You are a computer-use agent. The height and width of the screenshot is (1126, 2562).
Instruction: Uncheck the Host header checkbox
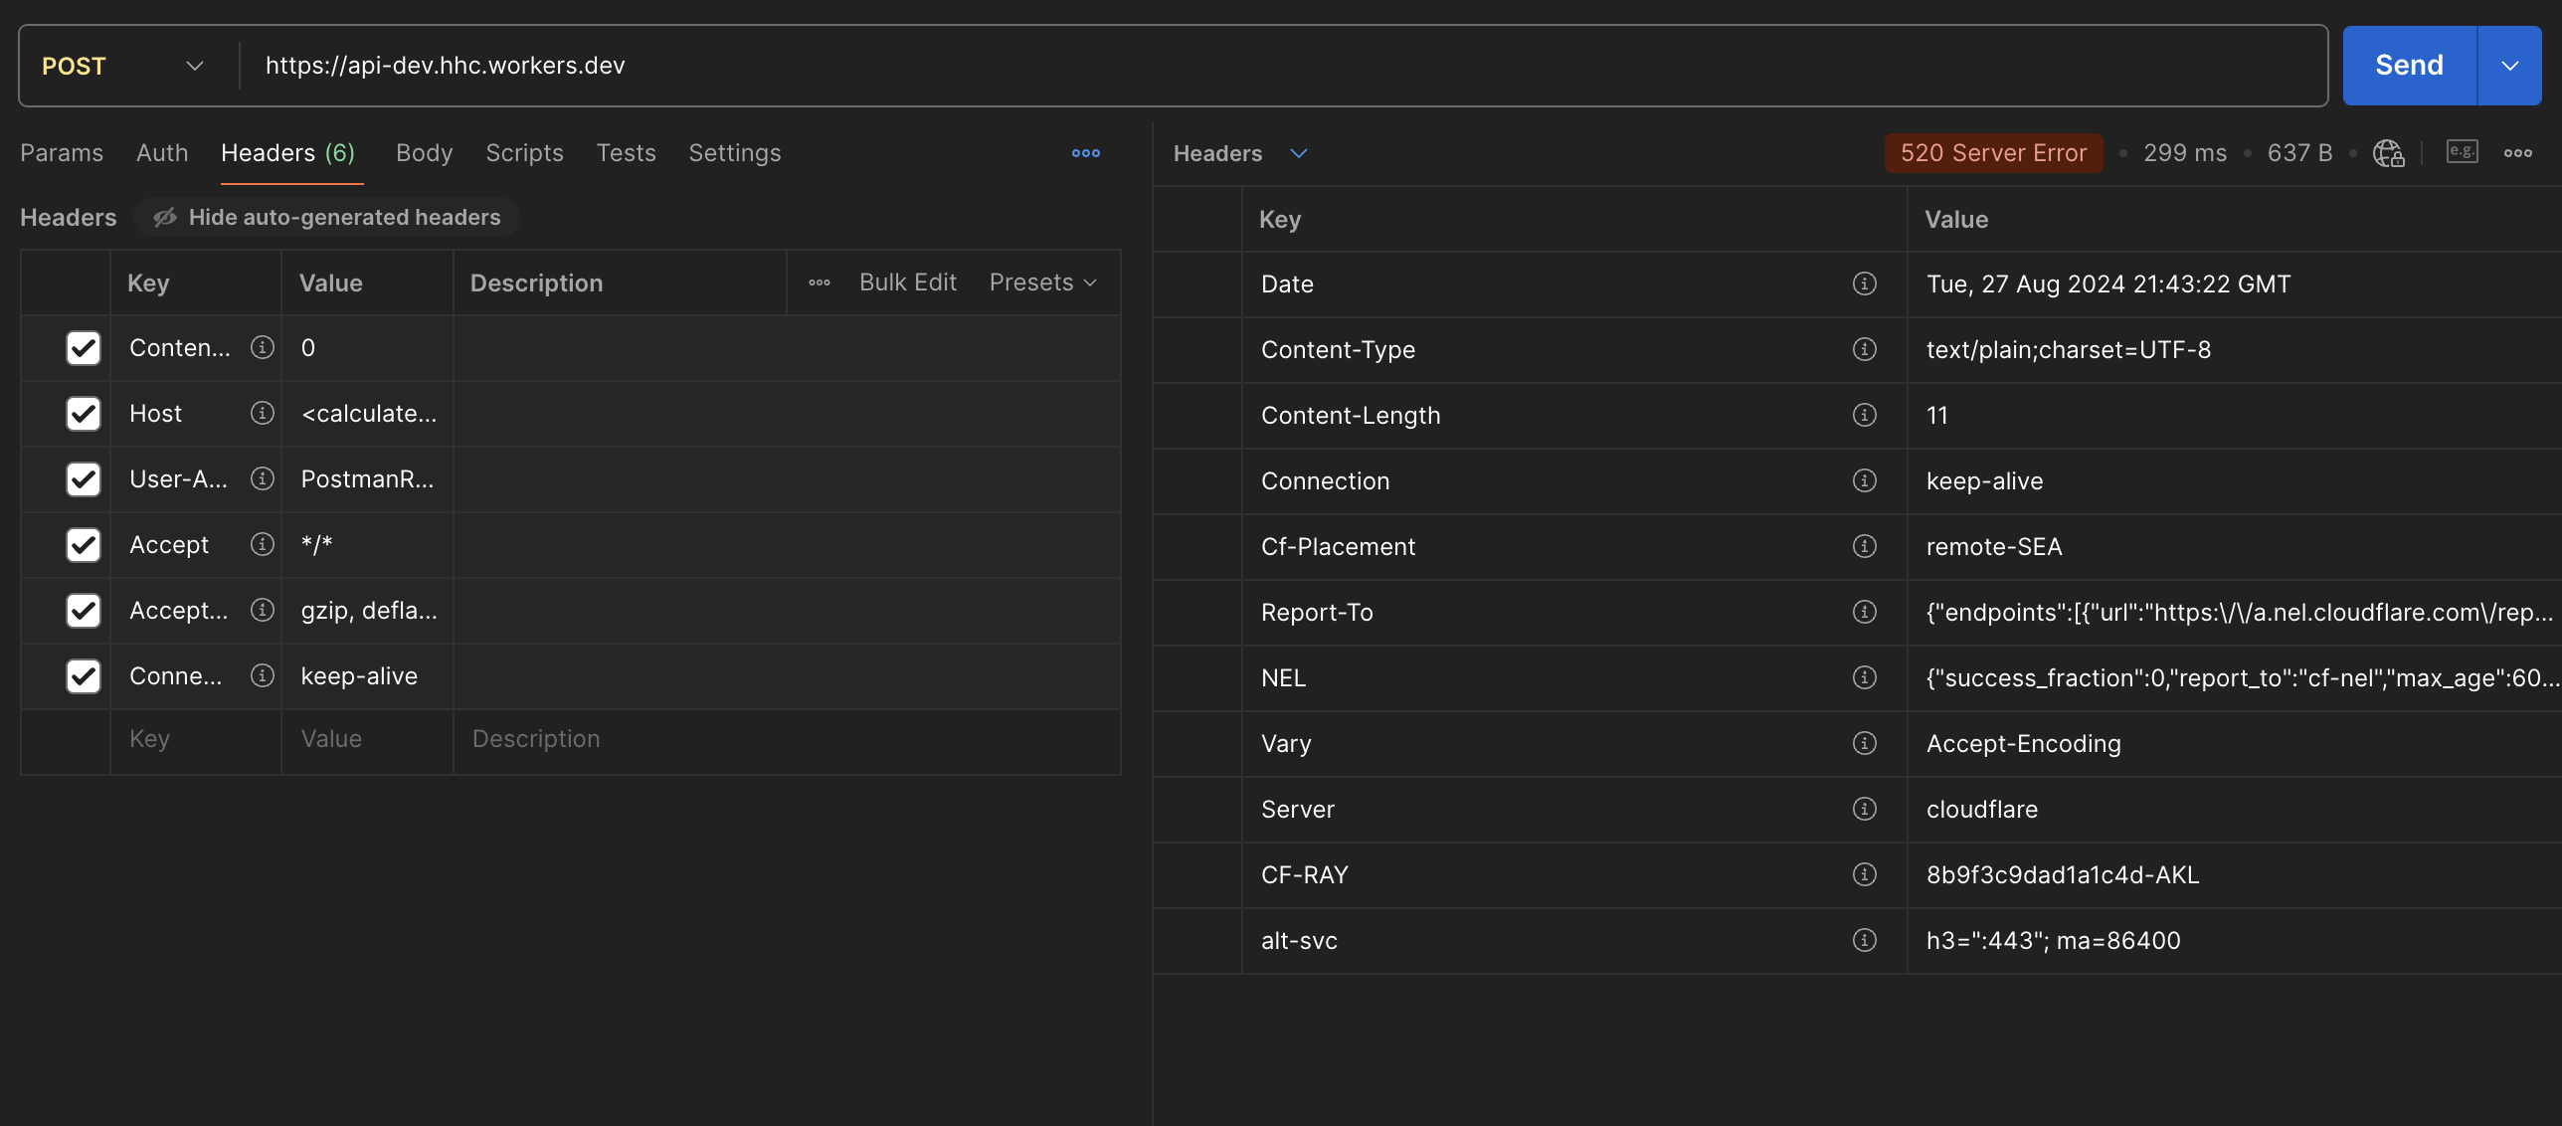click(x=84, y=414)
